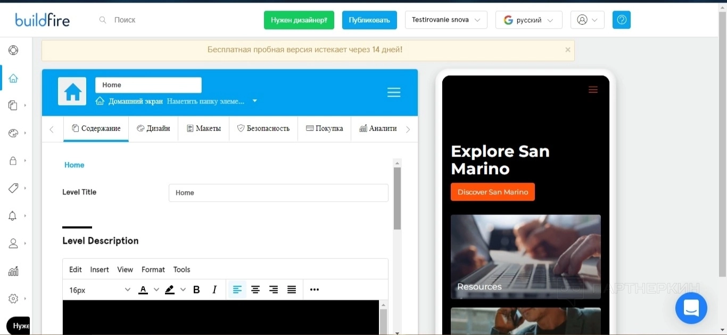Open the bar chart analytics icon in sidebar

pos(13,271)
